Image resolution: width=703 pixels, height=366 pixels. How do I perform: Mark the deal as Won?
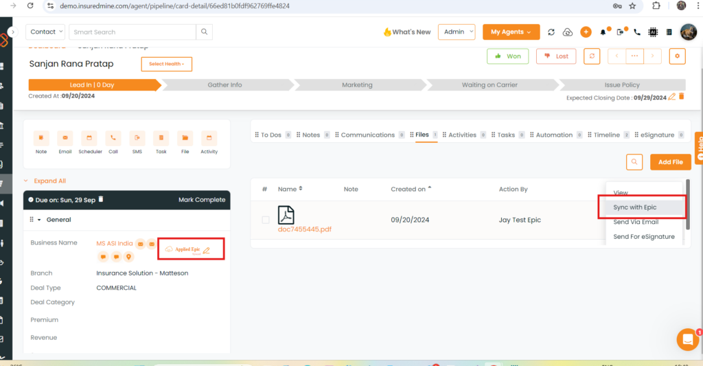[507, 56]
